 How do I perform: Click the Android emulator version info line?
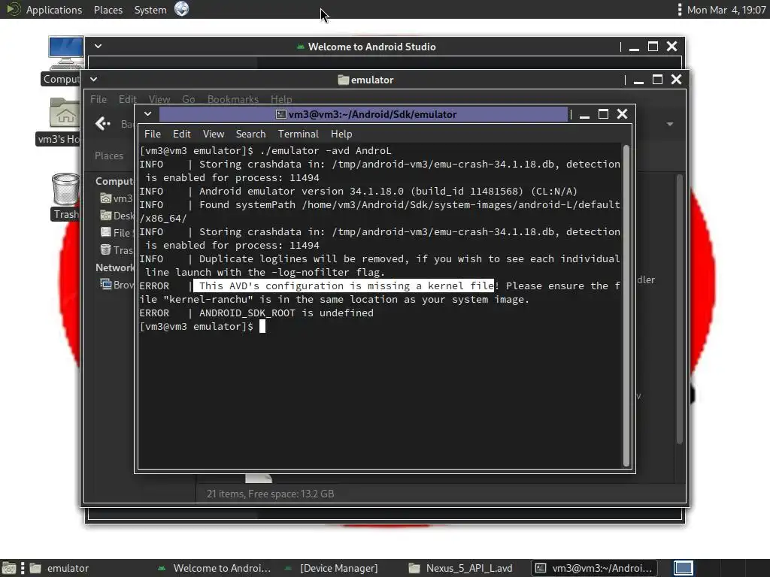pyautogui.click(x=358, y=191)
